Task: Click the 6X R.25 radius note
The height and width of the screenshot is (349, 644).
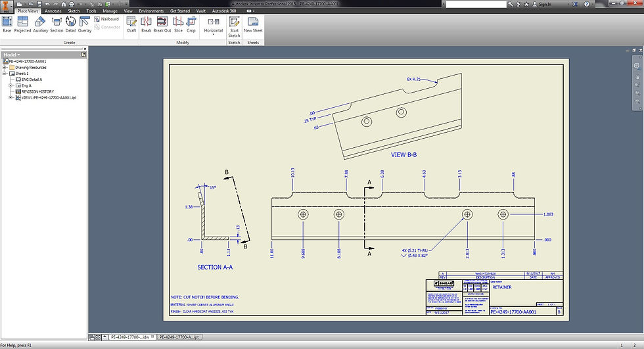Action: coord(413,80)
